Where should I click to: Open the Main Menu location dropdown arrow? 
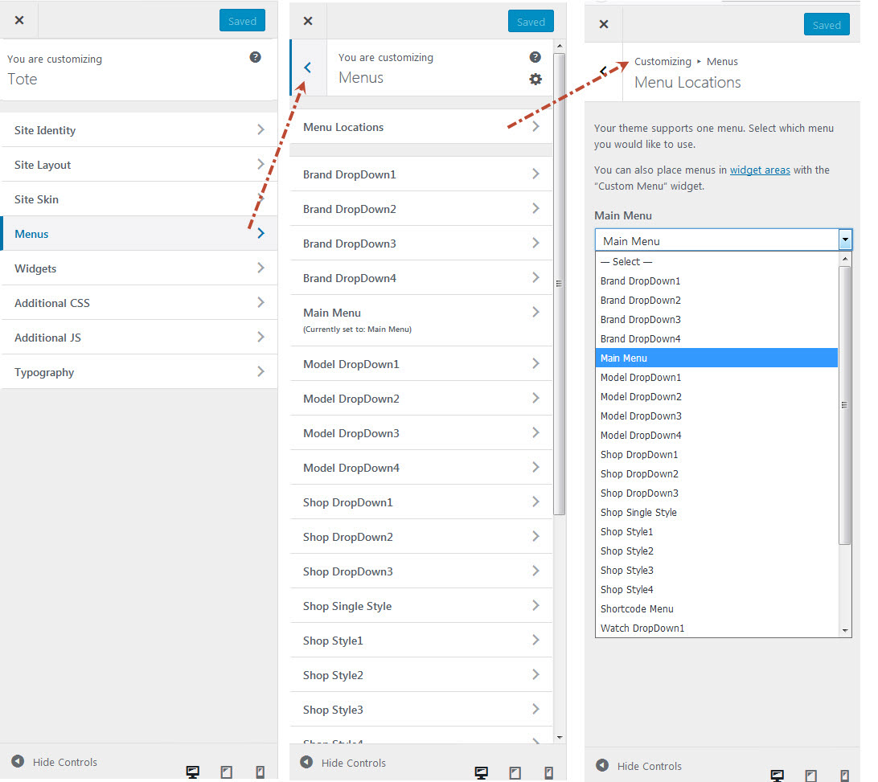(845, 240)
